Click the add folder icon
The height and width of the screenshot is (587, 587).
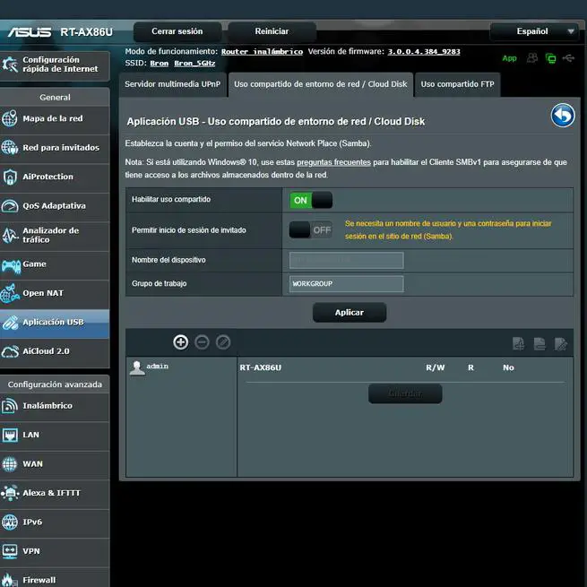click(x=519, y=343)
